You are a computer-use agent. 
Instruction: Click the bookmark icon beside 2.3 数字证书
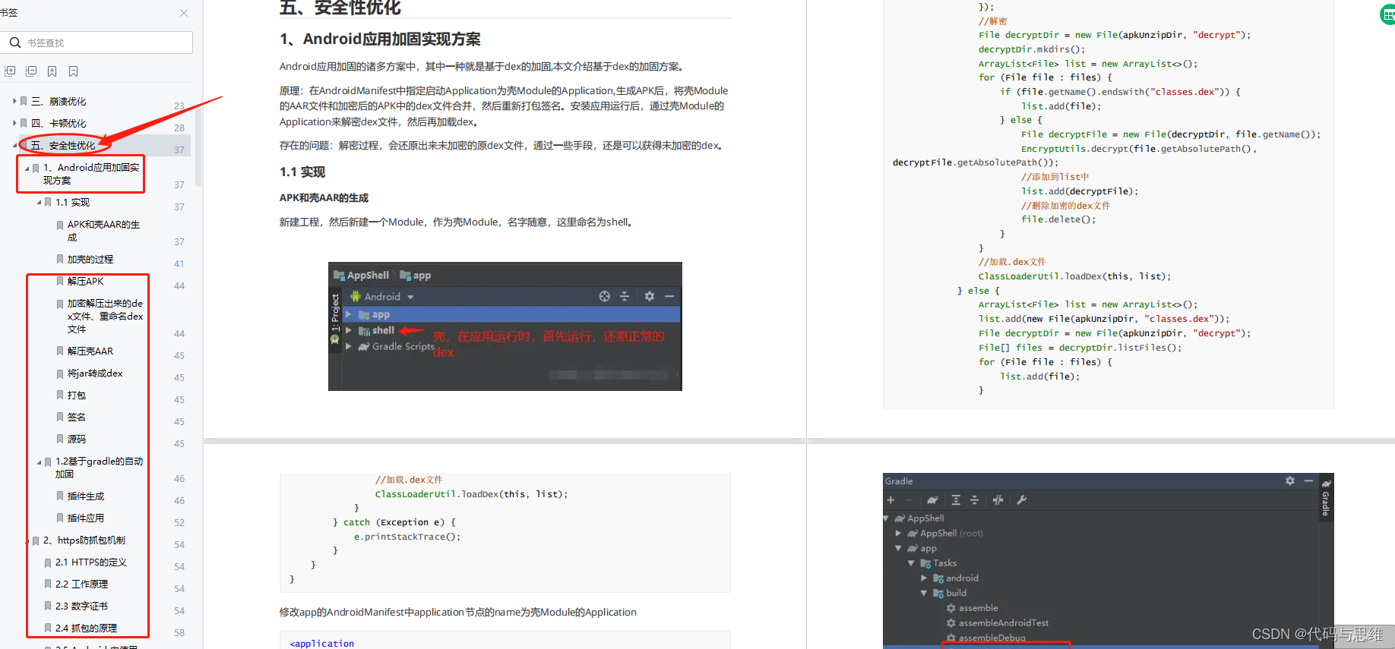(48, 606)
